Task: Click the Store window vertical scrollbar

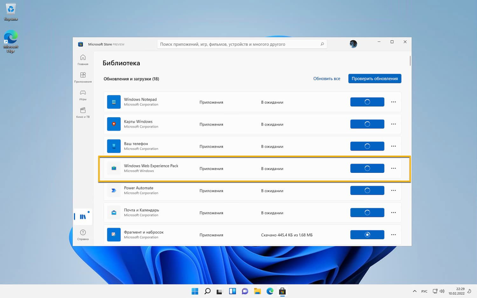Action: click(410, 61)
